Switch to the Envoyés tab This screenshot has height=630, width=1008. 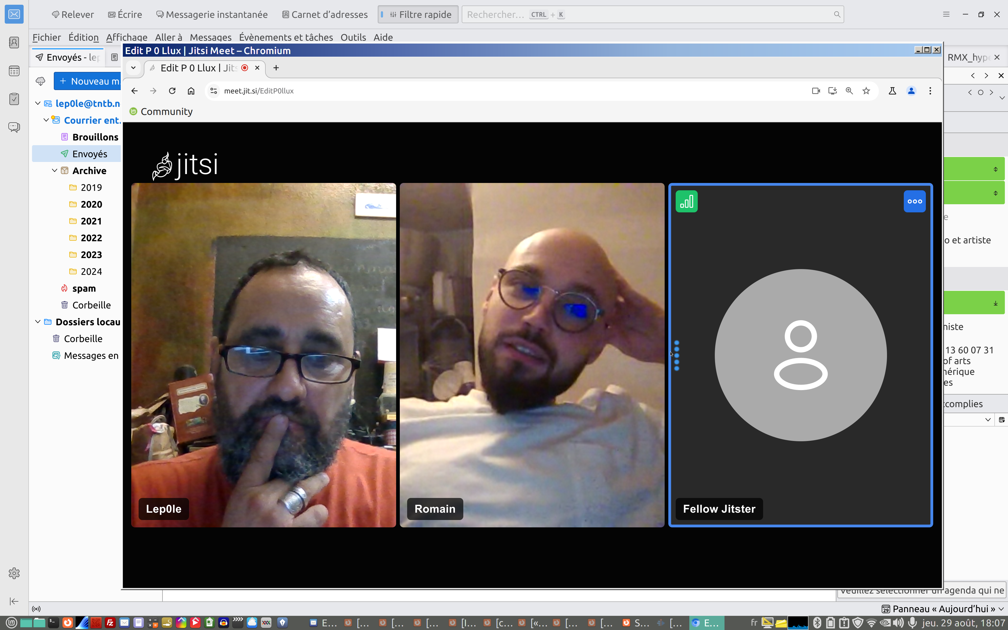pyautogui.click(x=69, y=57)
